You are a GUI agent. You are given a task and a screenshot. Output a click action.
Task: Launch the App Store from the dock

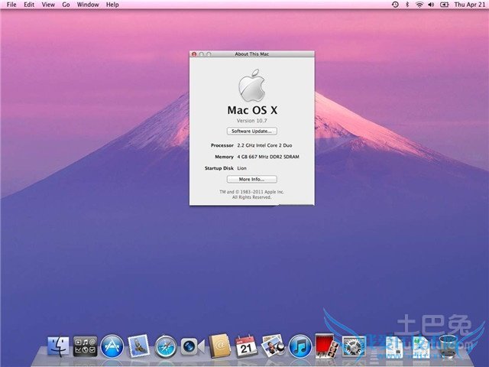(112, 346)
